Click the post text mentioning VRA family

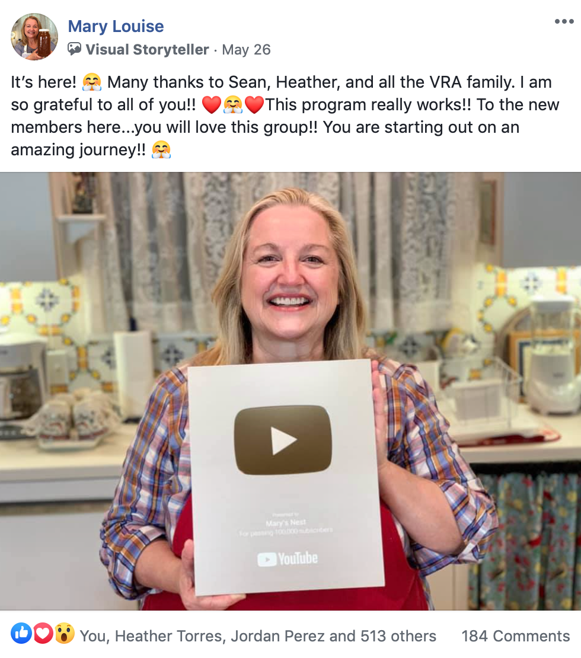click(x=285, y=116)
